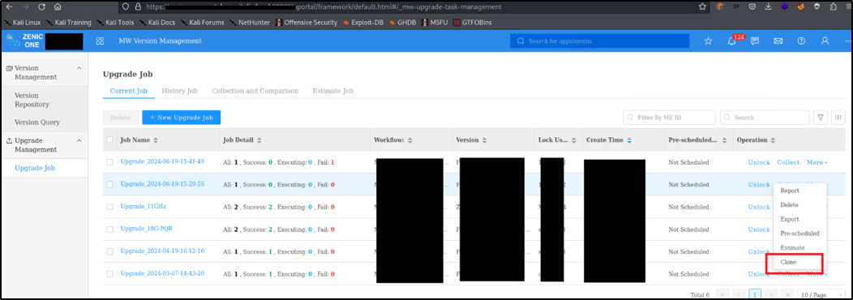Viewport: 853px width, 300px height.
Task: Open the Upgrade_11GHz job link
Action: click(x=143, y=207)
